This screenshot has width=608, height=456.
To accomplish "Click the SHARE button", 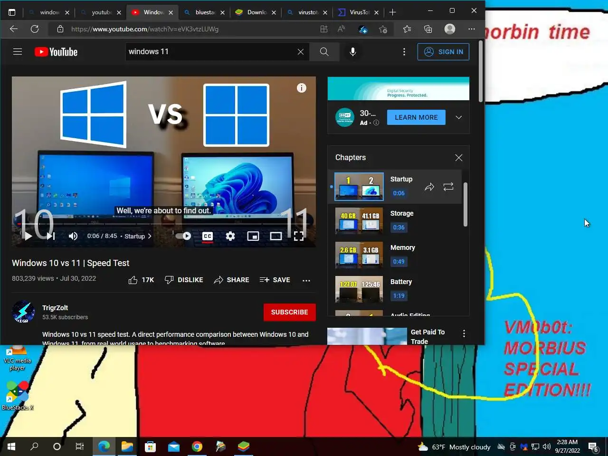I will click(231, 280).
